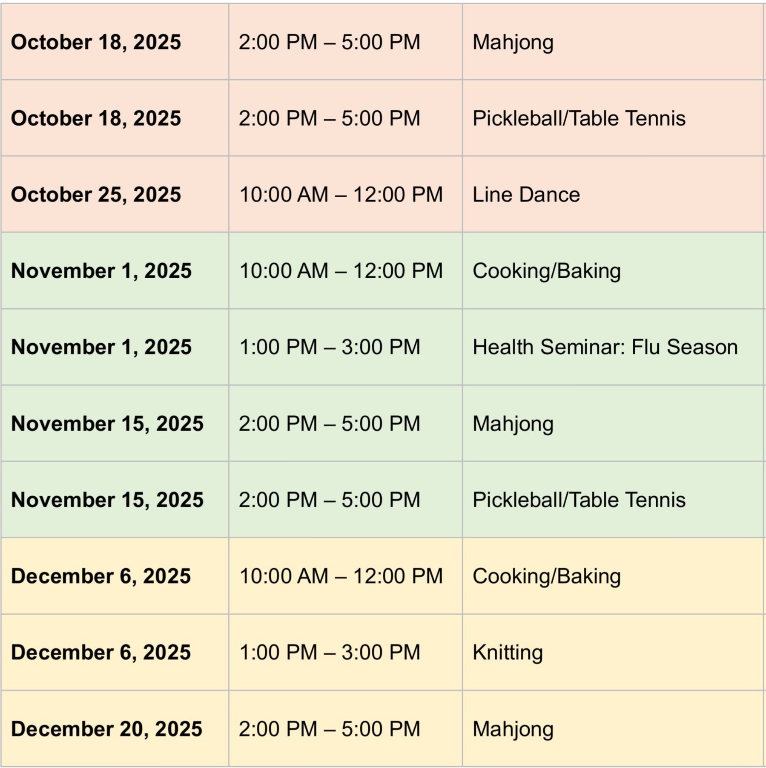Screen dimensions: 766x768
Task: Click the October 25, 2025 date cell
Action: tap(96, 195)
